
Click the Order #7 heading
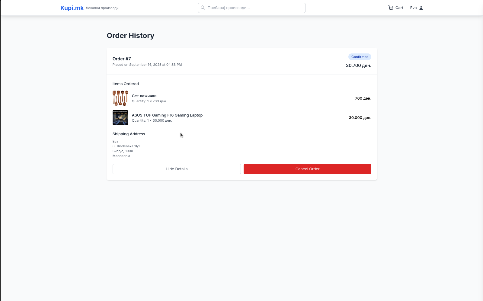(122, 59)
